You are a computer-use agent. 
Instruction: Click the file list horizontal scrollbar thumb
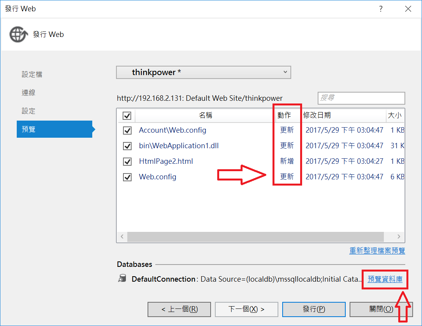point(255,237)
